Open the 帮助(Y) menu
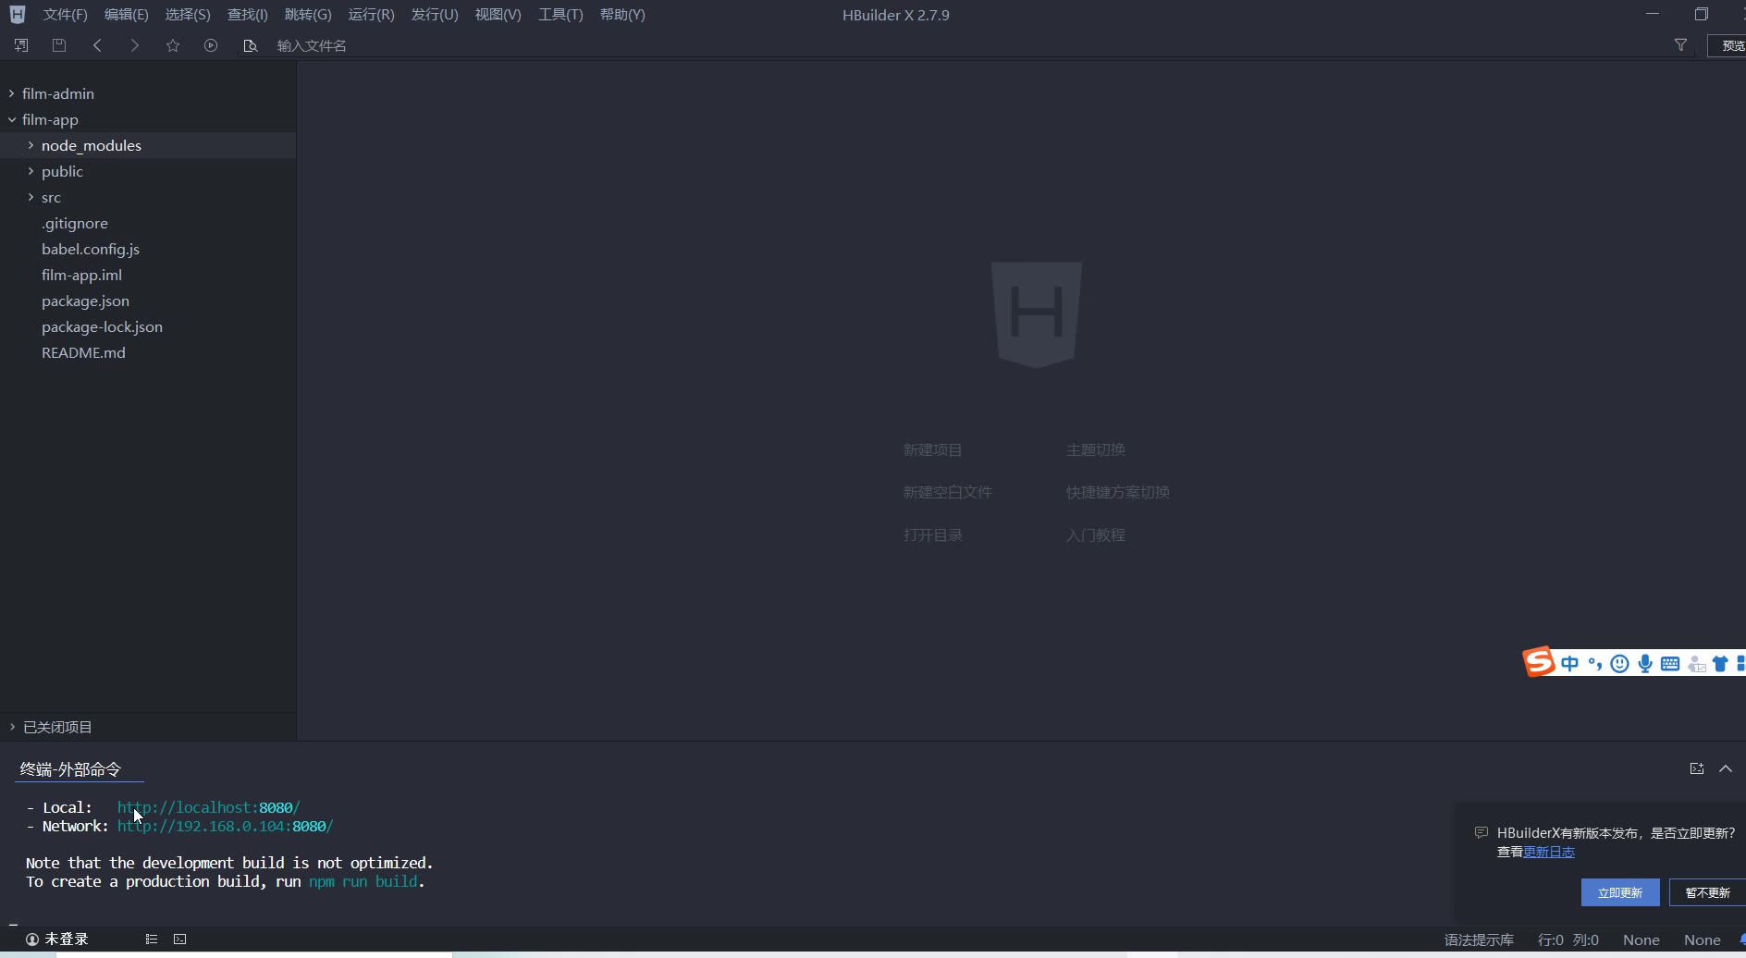This screenshot has width=1746, height=958. coord(622,15)
